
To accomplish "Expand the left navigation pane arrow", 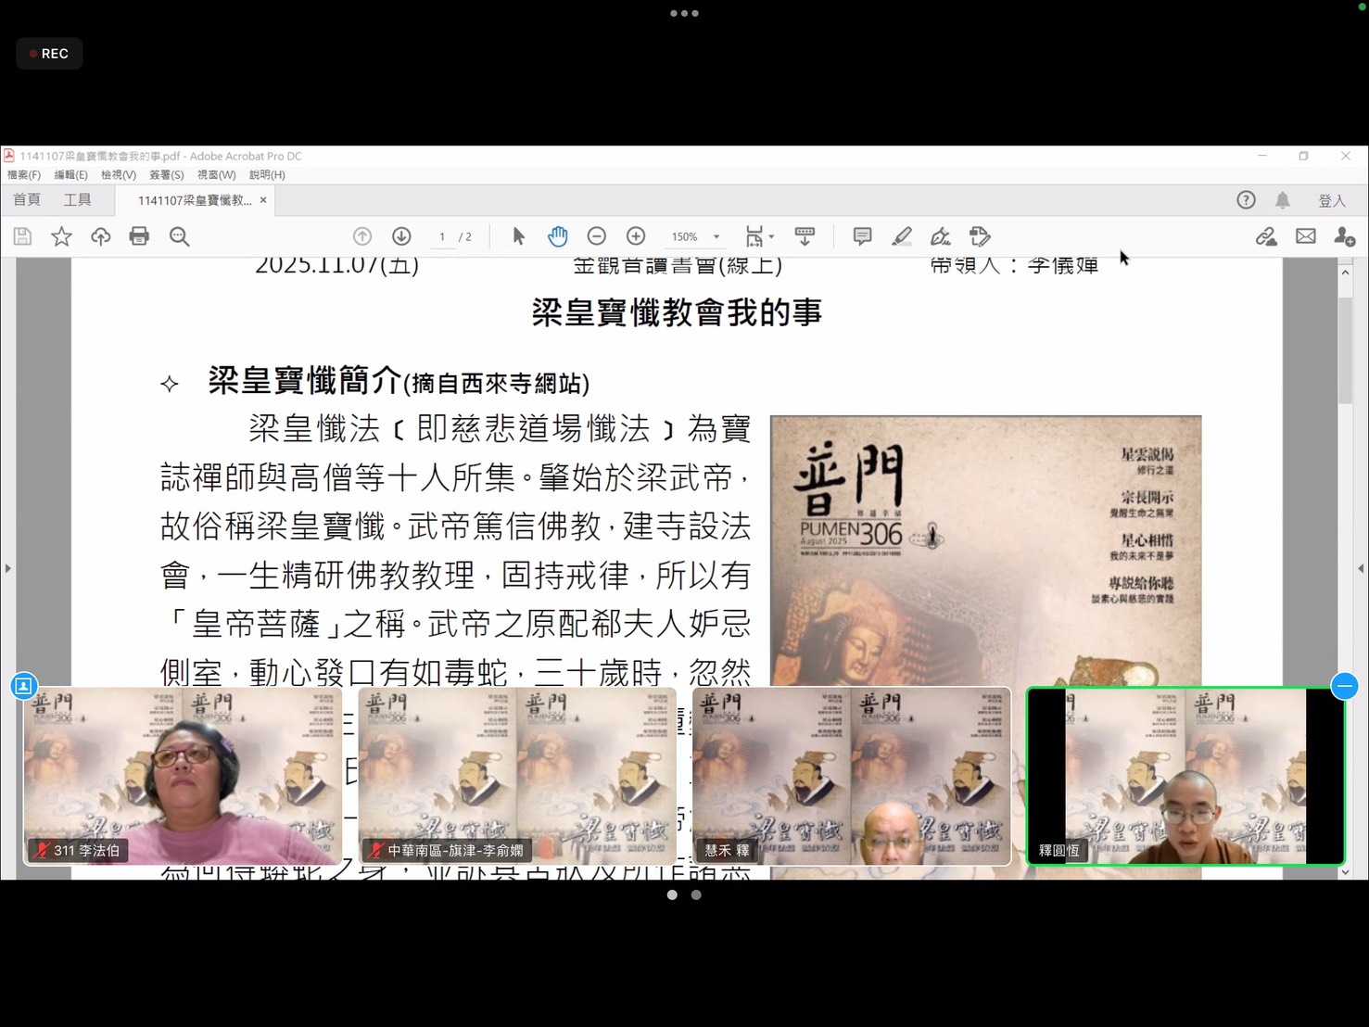I will (x=8, y=568).
